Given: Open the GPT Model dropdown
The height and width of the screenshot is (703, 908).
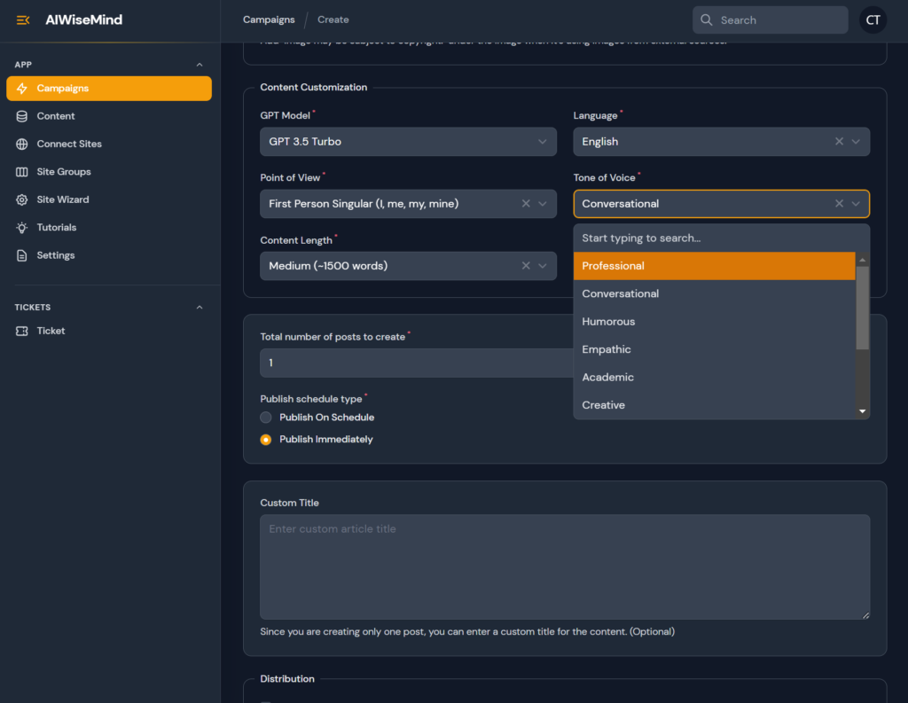Looking at the screenshot, I should click(x=408, y=142).
